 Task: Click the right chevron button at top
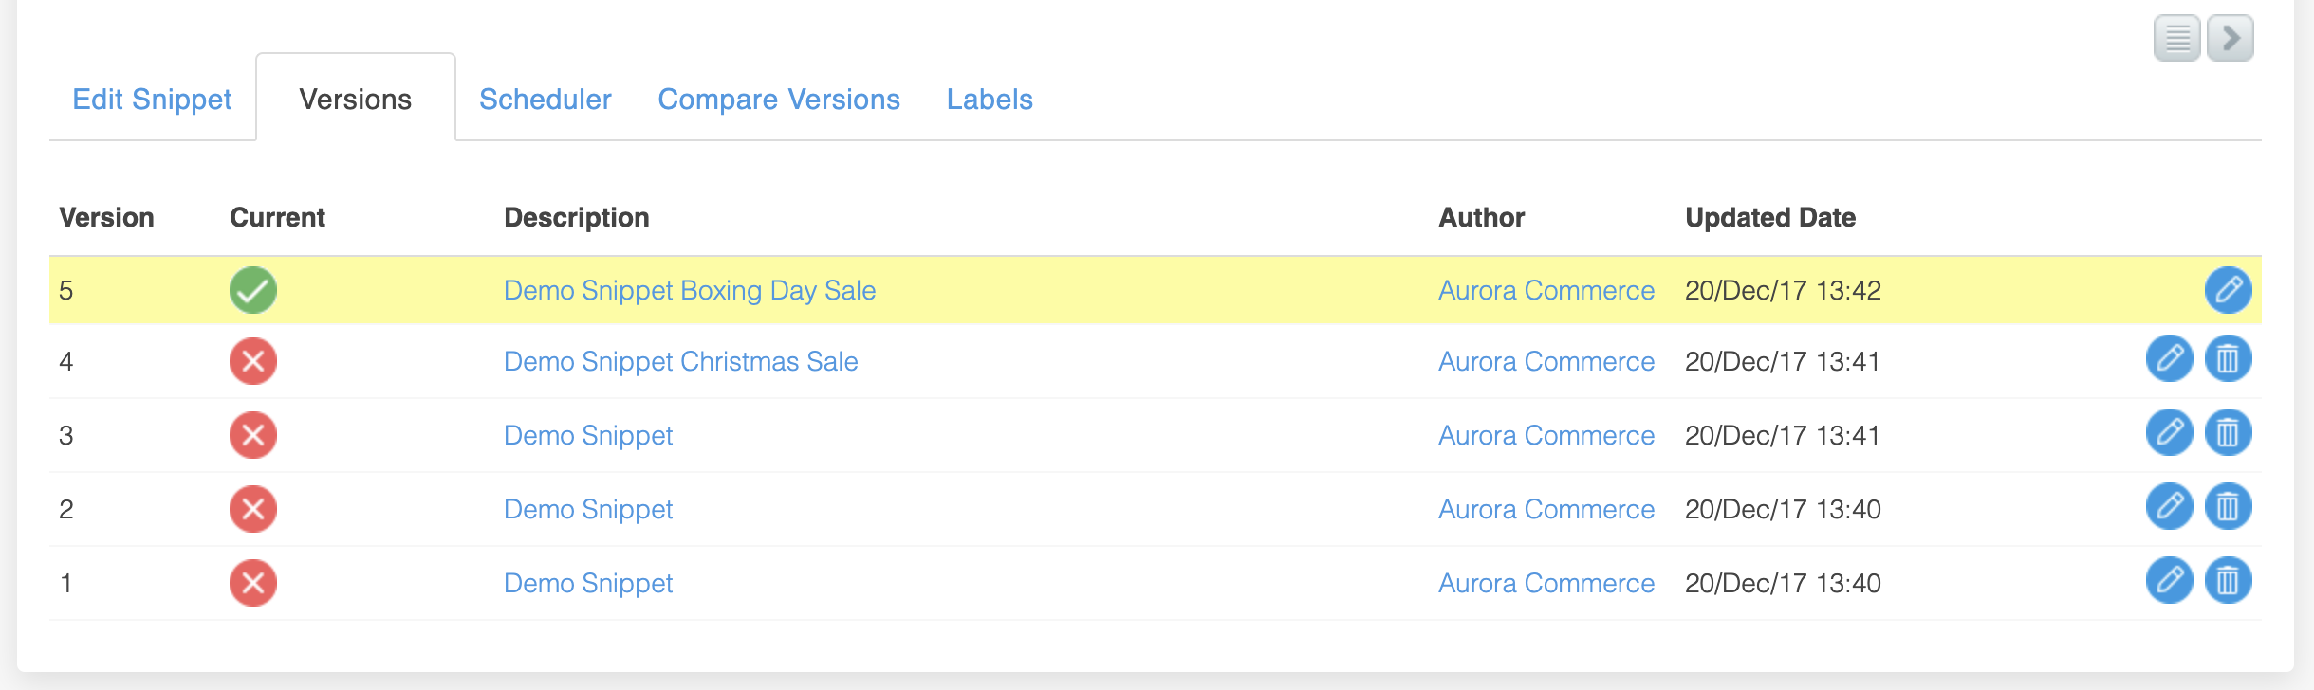click(x=2231, y=39)
